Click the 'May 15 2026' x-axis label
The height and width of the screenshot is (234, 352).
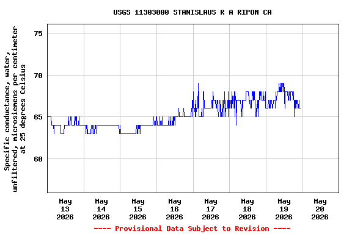tap(138, 209)
